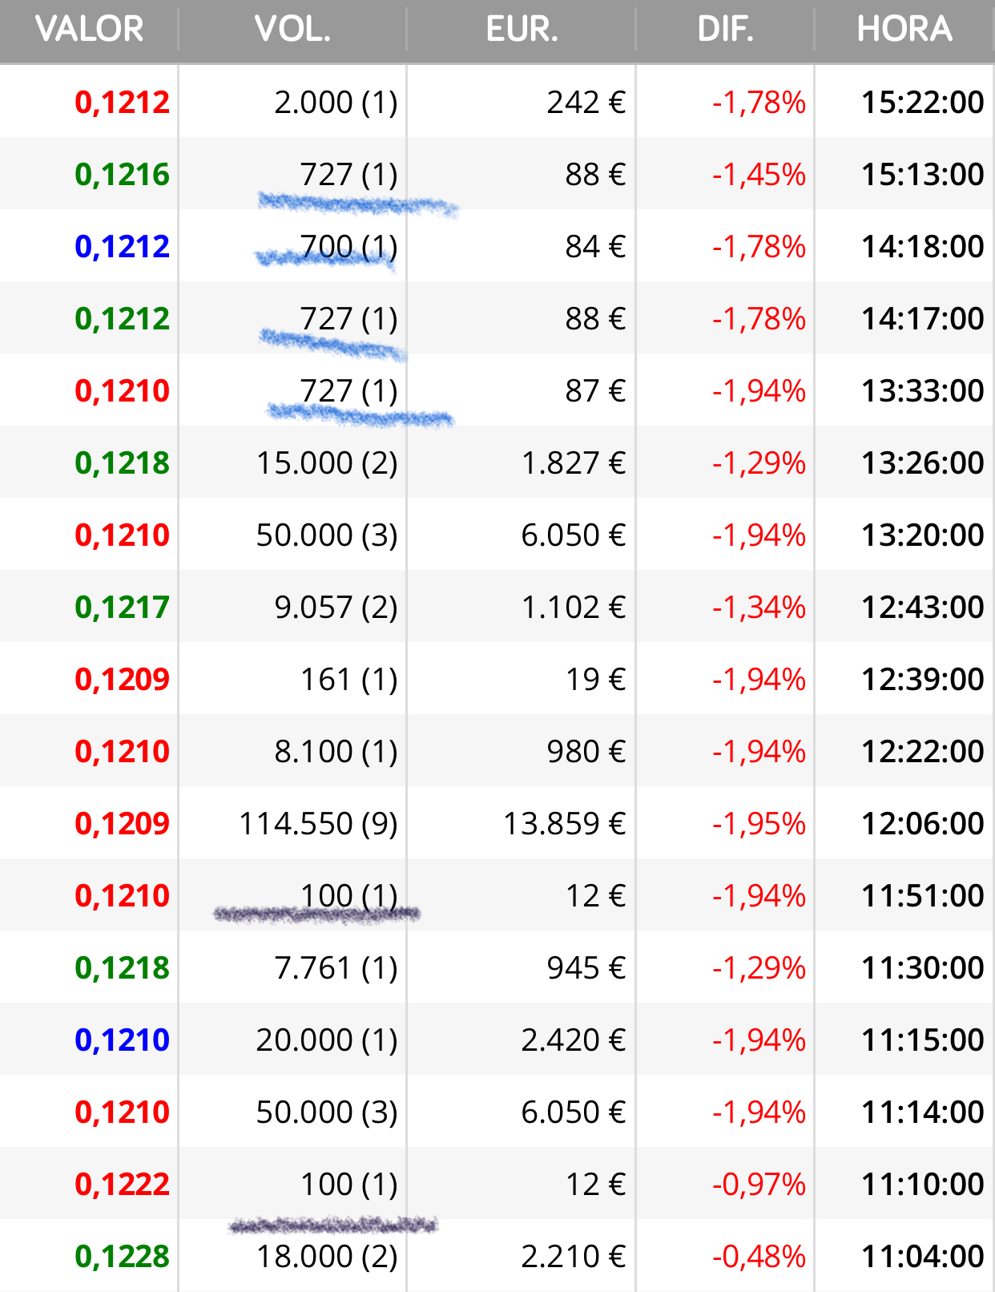Click the 15.000 (2) volume cell
This screenshot has width=995, height=1292.
click(x=327, y=463)
